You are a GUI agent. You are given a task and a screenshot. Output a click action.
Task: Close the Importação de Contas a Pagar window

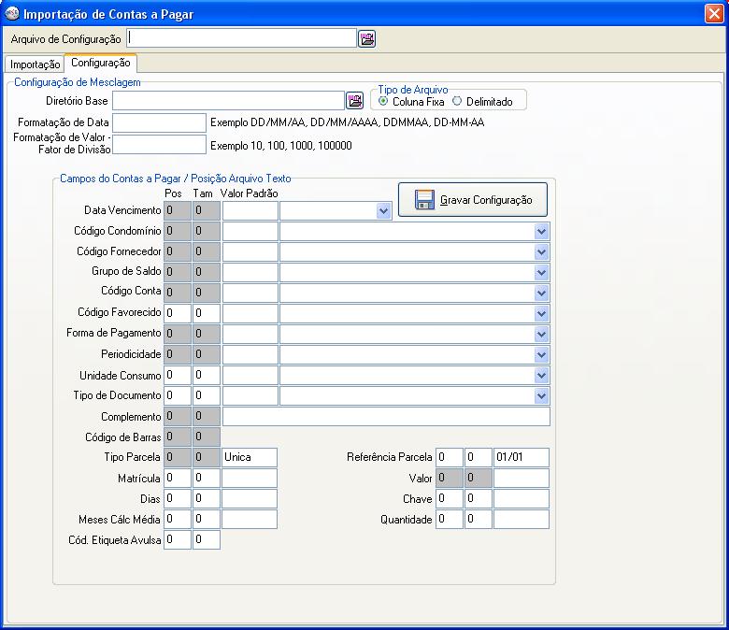[x=714, y=13]
